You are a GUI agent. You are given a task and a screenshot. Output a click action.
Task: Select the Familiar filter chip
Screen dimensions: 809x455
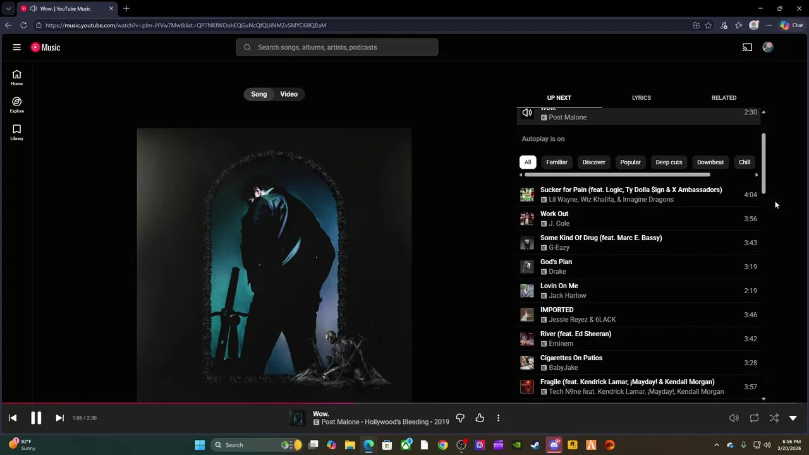557,162
